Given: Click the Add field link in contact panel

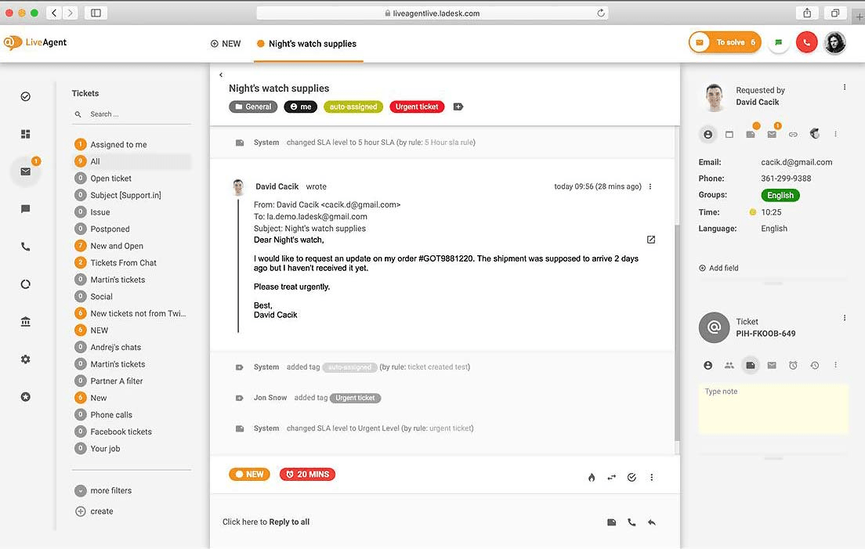Looking at the screenshot, I should tap(718, 267).
